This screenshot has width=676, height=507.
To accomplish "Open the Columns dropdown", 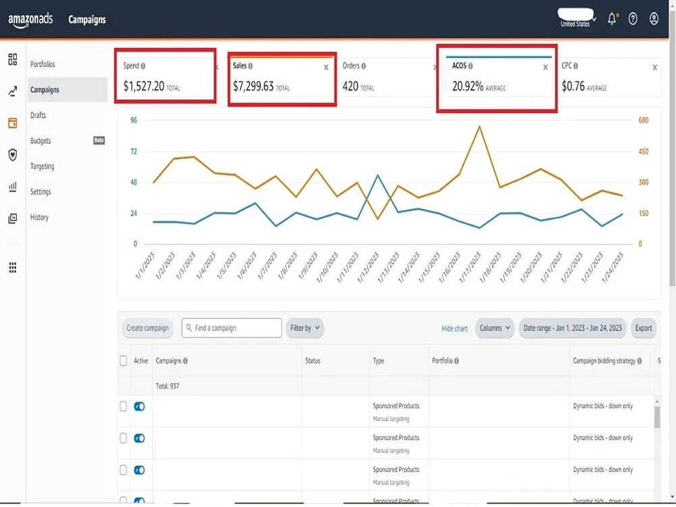I will pos(495,328).
